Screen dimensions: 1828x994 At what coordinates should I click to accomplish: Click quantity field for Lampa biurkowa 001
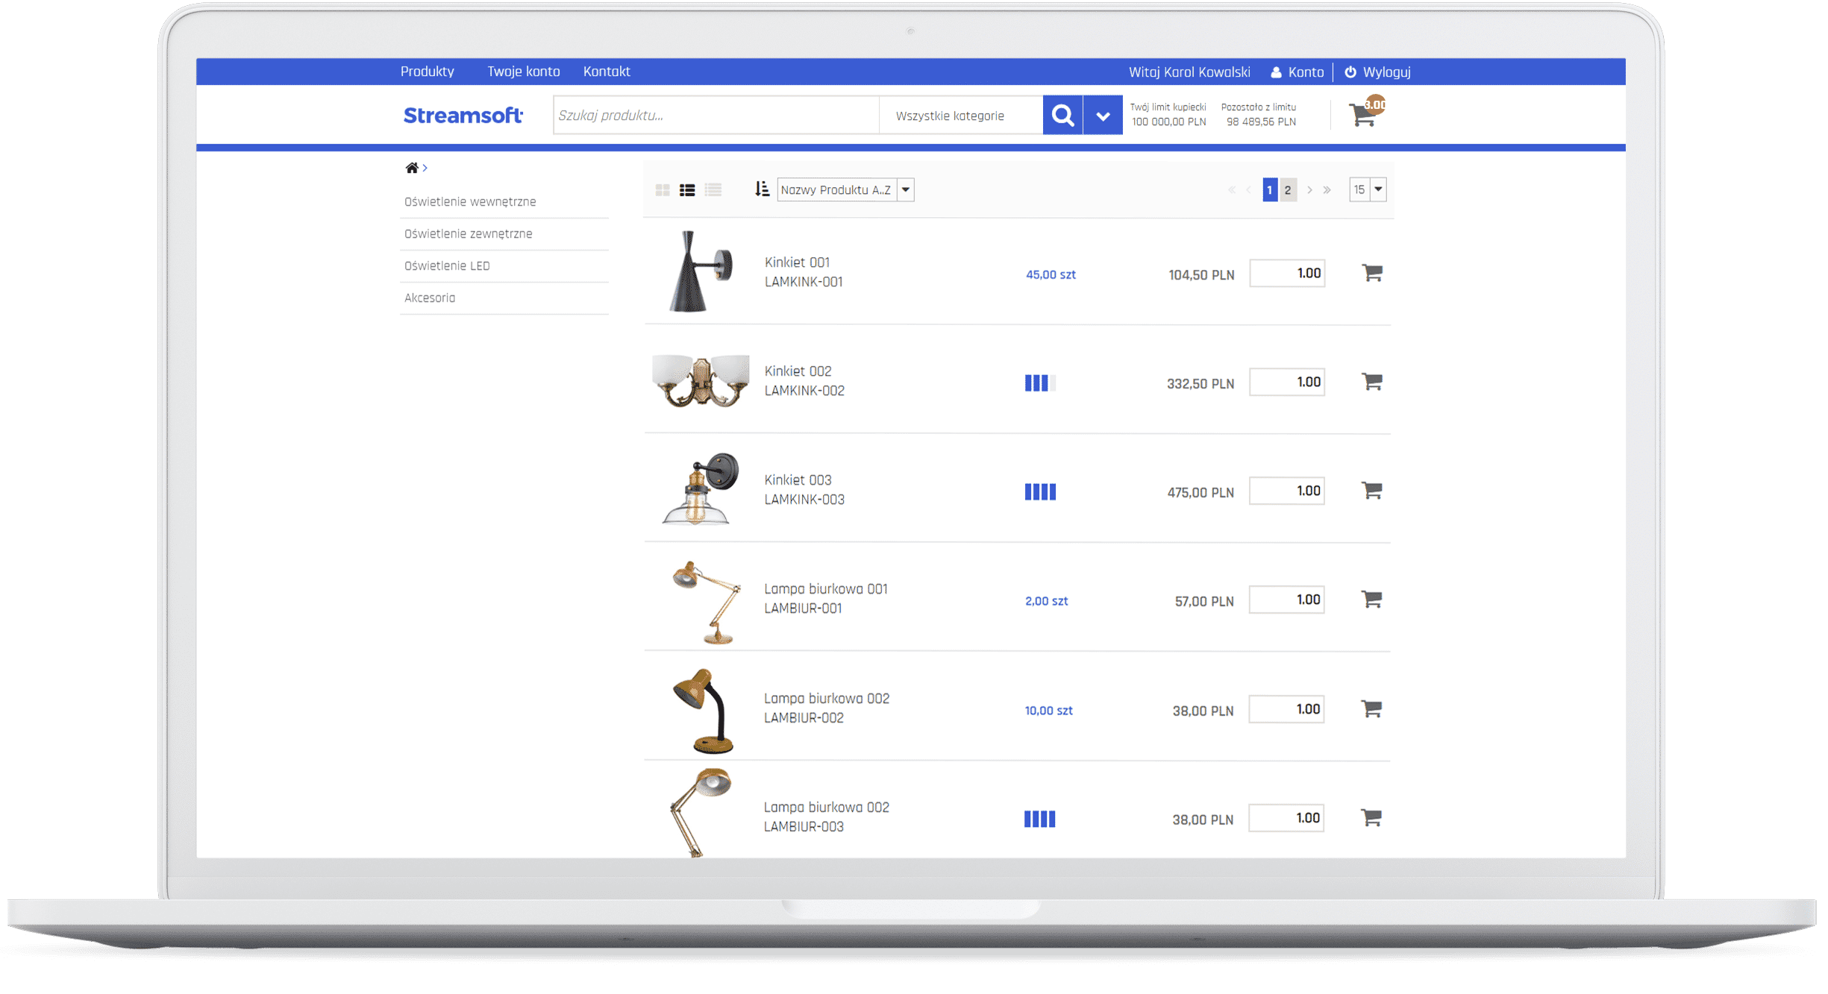click(x=1287, y=600)
